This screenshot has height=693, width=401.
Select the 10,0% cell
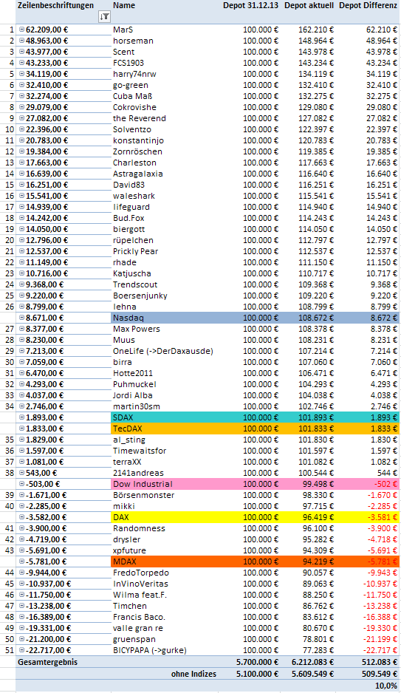(386, 686)
